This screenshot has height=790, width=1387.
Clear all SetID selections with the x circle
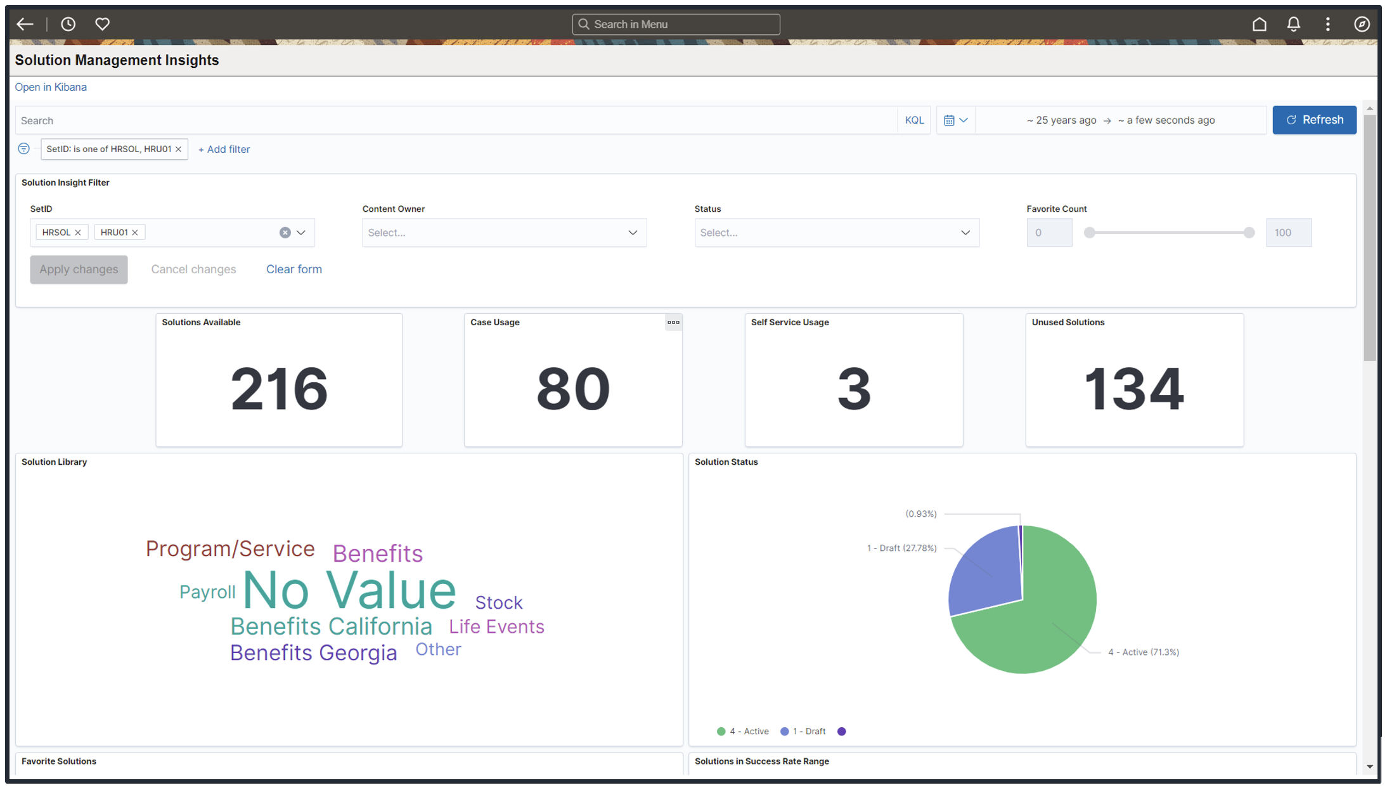(x=284, y=232)
